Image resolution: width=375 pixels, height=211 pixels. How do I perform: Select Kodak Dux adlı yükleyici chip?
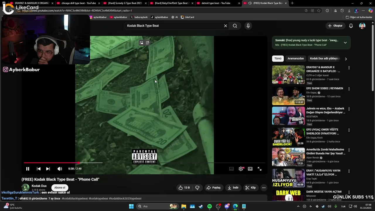325,58
